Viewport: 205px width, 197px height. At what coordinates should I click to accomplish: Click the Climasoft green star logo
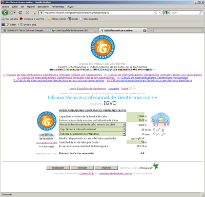tap(155, 166)
